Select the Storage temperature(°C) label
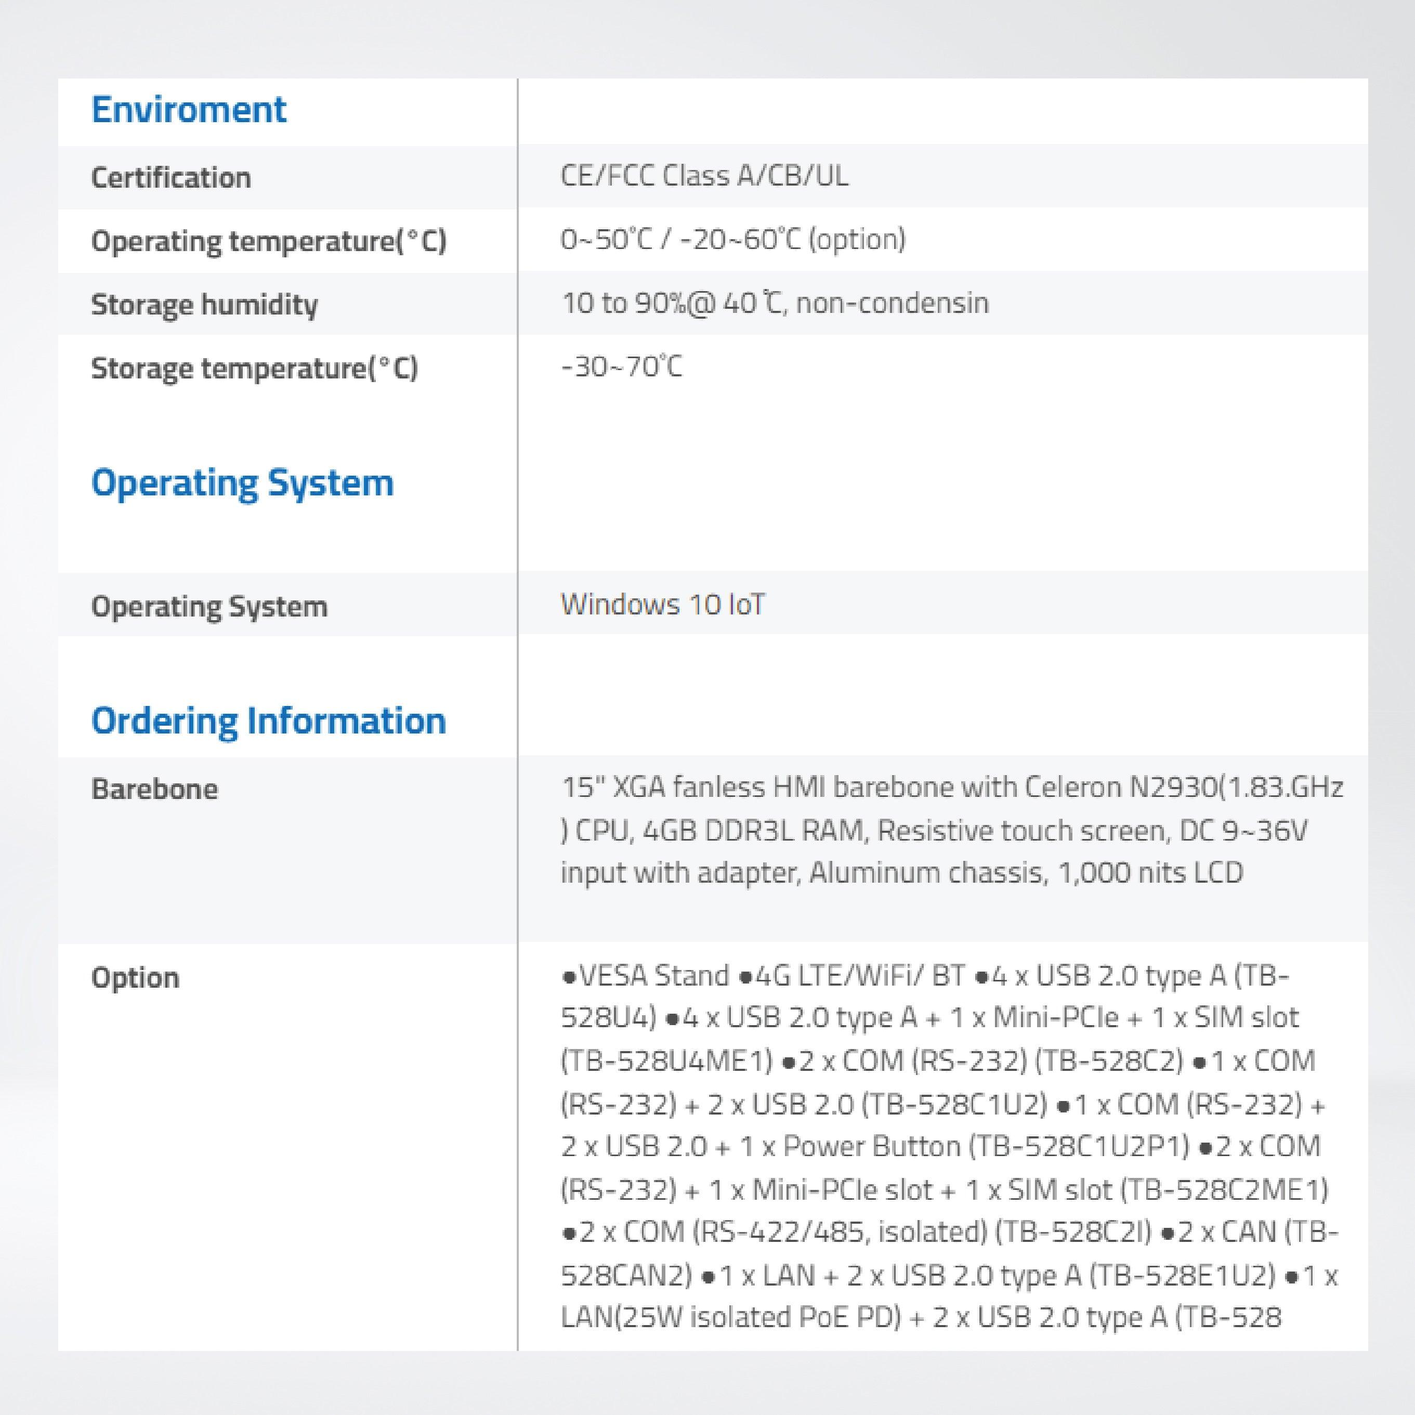The width and height of the screenshot is (1415, 1415). [x=255, y=369]
